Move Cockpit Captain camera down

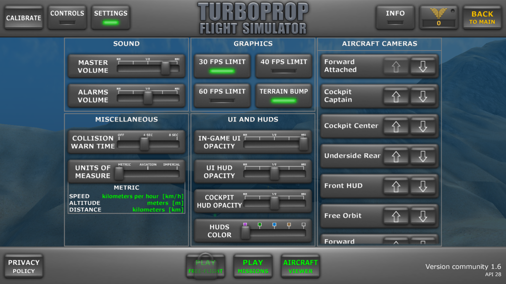coord(423,96)
